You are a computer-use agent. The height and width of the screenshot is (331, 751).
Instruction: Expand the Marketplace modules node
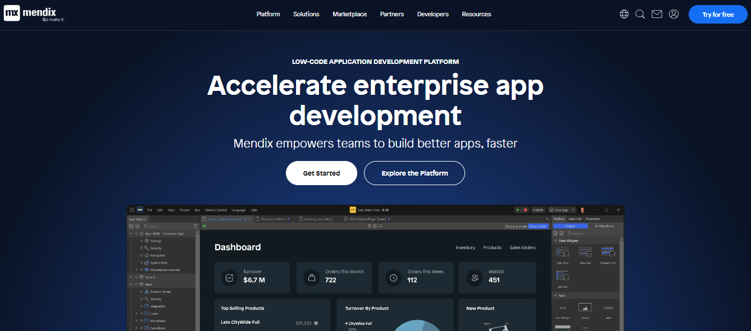[x=136, y=270]
